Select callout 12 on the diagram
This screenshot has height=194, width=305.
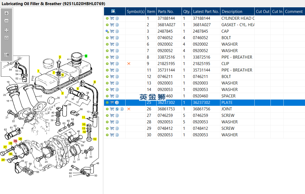[95, 139]
